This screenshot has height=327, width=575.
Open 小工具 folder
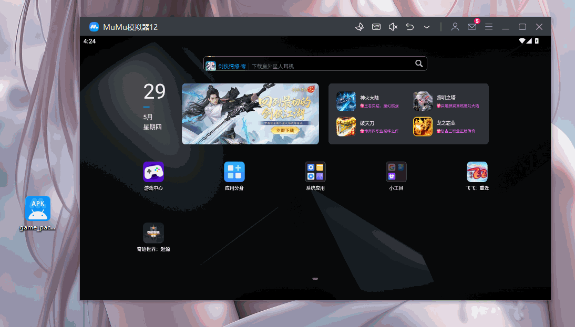coord(396,172)
